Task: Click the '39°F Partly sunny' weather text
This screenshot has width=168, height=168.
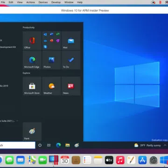Action: click(x=150, y=146)
